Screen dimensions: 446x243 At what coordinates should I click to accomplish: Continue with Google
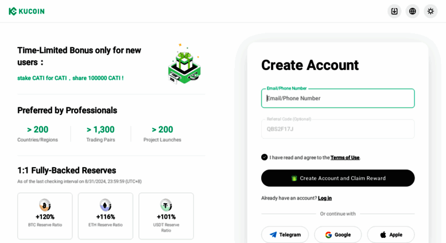[338, 235]
